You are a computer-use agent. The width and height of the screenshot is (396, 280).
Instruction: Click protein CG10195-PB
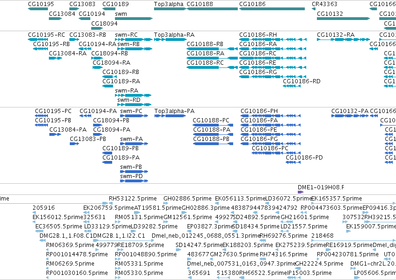(41, 125)
